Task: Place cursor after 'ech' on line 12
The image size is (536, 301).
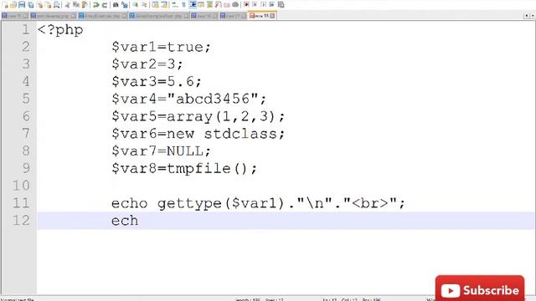Action: (139, 221)
